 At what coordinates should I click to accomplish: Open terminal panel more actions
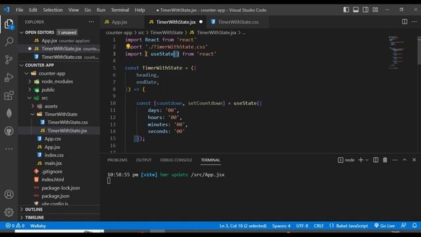point(395,160)
